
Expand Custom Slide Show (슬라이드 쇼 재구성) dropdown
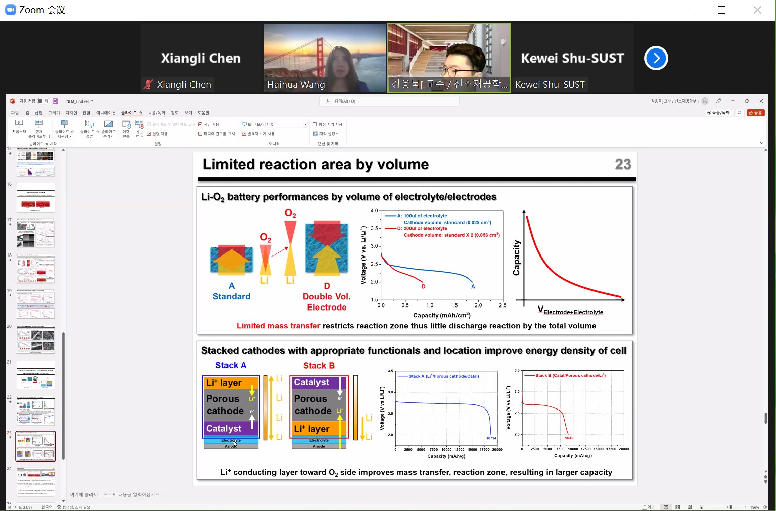click(x=64, y=129)
